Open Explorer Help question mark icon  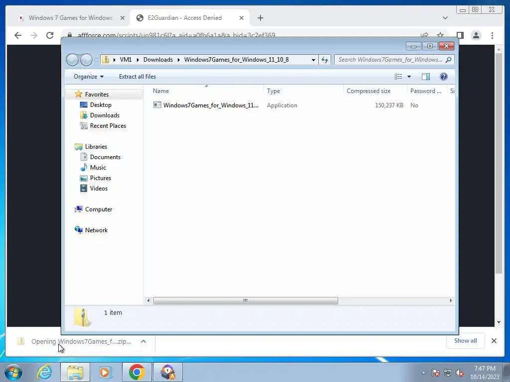pos(444,77)
